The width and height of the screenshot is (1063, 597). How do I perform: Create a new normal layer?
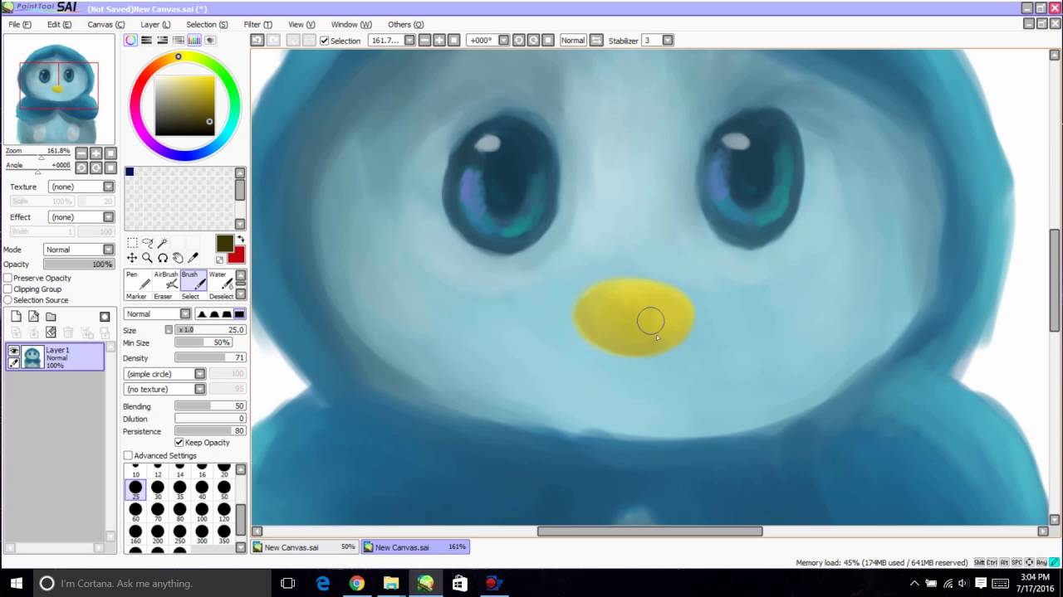[x=16, y=317]
